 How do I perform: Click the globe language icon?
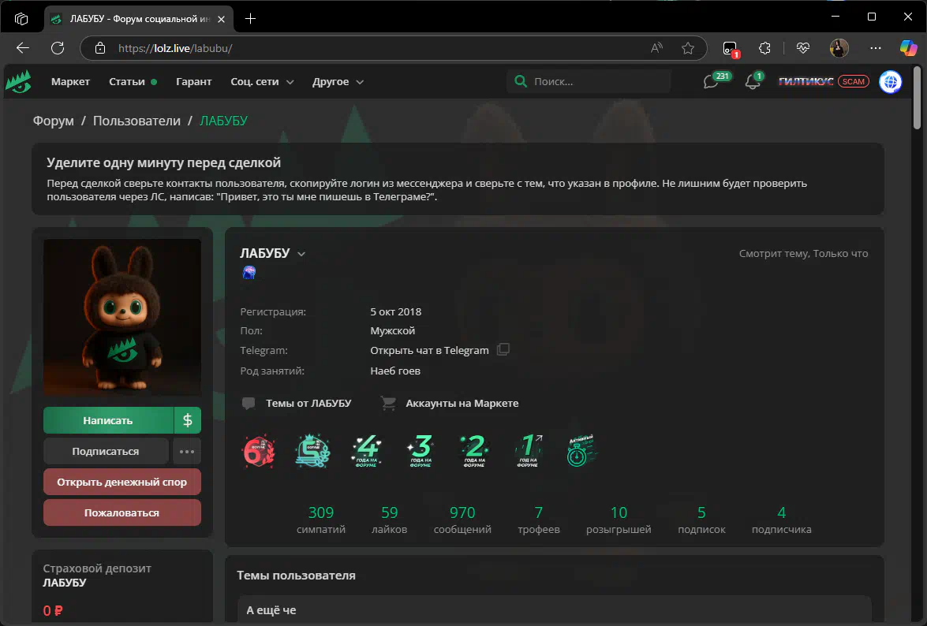tap(891, 81)
